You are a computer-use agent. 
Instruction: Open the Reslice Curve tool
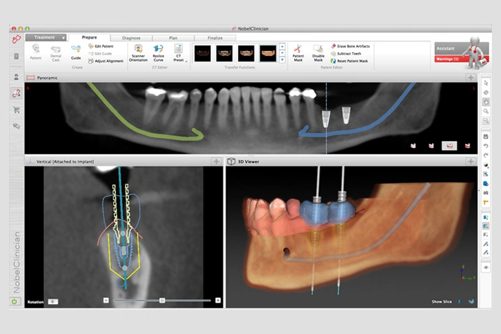click(x=159, y=50)
